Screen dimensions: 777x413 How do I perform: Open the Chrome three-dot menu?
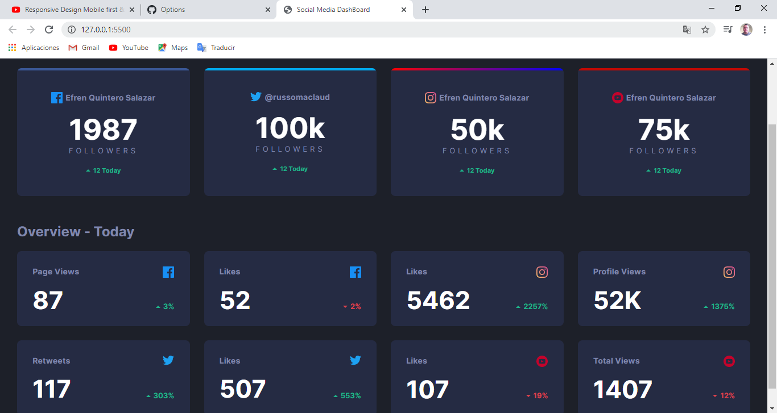click(765, 30)
